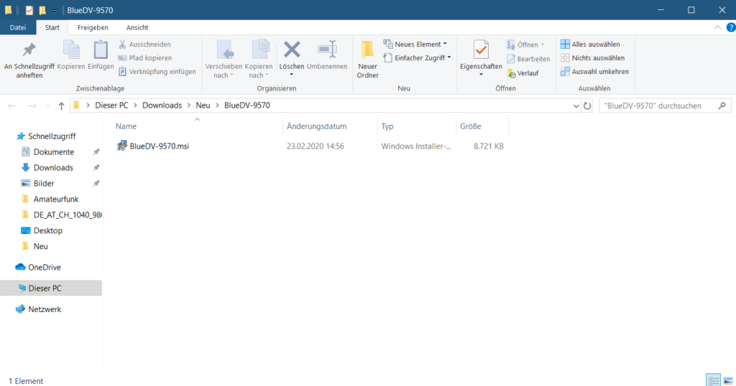Select the Start ribbon tab

(52, 28)
